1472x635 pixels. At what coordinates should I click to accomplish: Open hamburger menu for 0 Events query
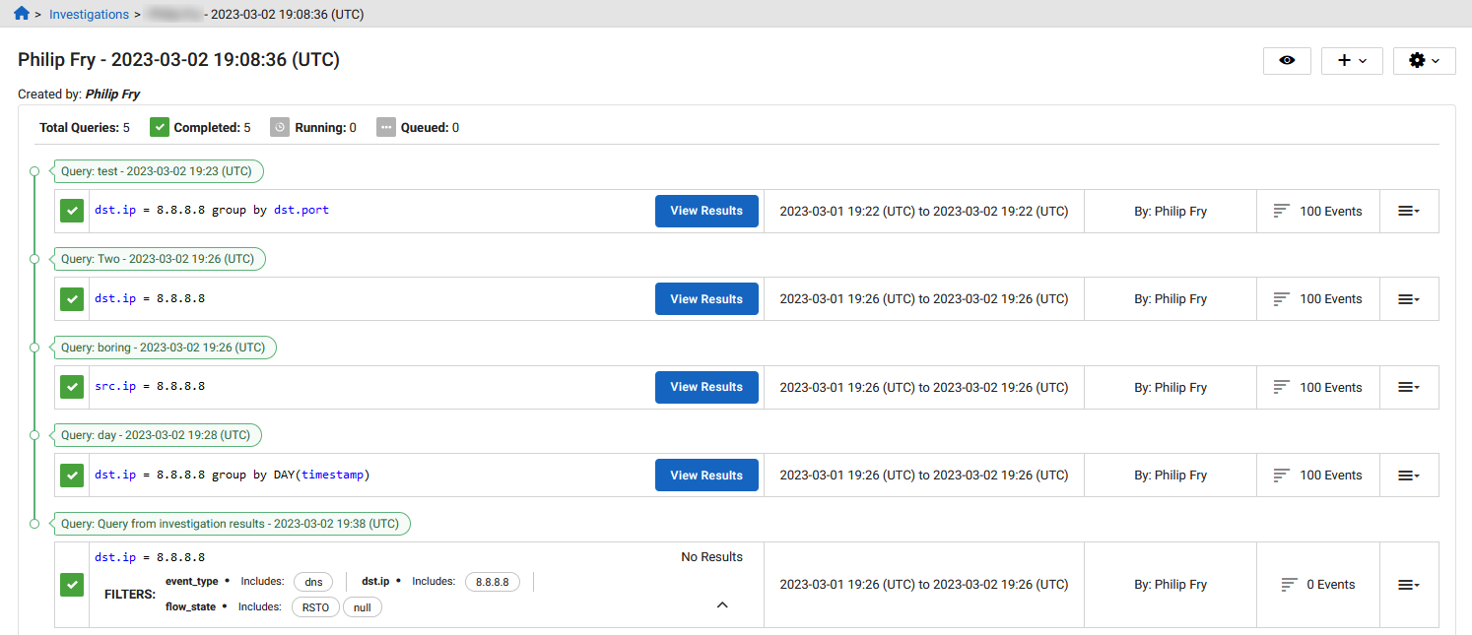(1409, 585)
